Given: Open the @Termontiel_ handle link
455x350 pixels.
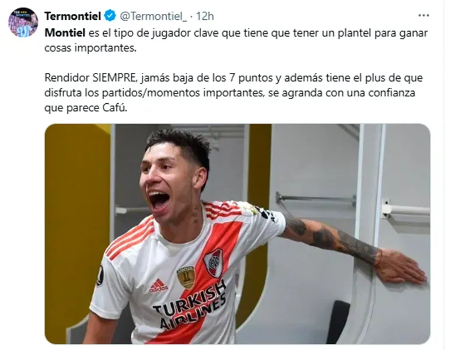Looking at the screenshot, I should click(x=153, y=16).
